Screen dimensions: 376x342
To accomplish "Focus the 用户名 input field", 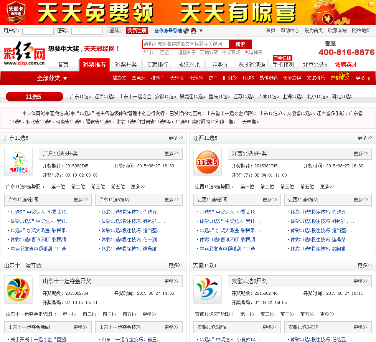I will coord(38,31).
